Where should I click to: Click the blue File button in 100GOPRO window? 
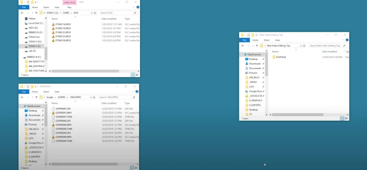pos(24,92)
